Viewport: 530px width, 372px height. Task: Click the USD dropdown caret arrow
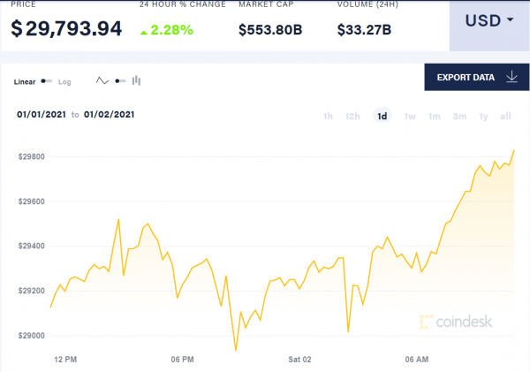tap(510, 20)
